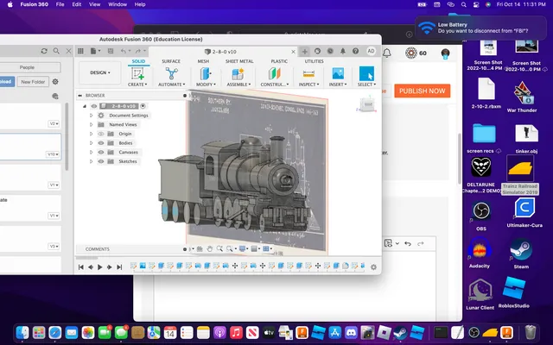553x345 pixels.
Task: Step timeline back one feature
Action: [x=90, y=267]
